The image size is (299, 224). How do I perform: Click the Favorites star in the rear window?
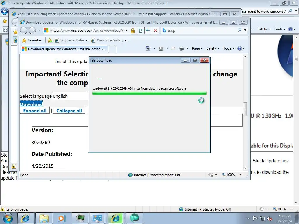[5, 21]
